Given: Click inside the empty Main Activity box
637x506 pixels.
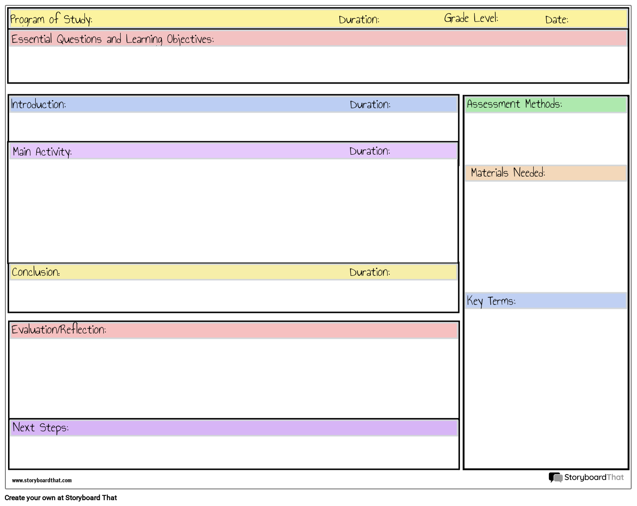Looking at the screenshot, I should click(232, 210).
